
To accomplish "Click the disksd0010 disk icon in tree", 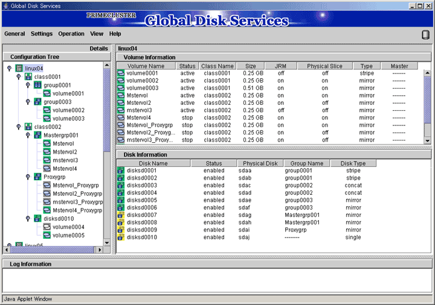I will (37, 218).
